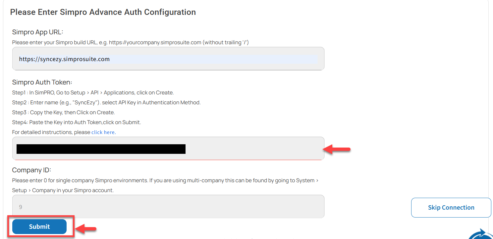This screenshot has width=493, height=239.
Task: Click the Simpro build URL example hint text
Action: pyautogui.click(x=131, y=42)
